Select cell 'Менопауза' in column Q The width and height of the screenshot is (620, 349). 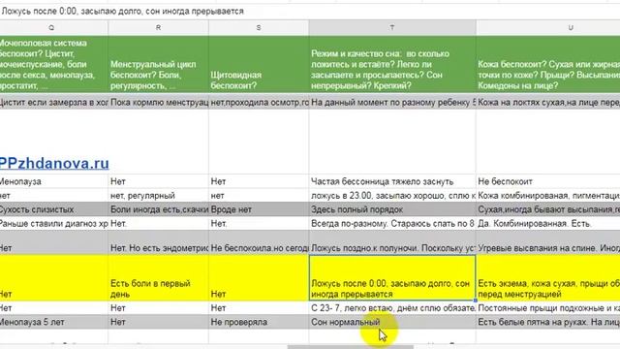click(53, 181)
